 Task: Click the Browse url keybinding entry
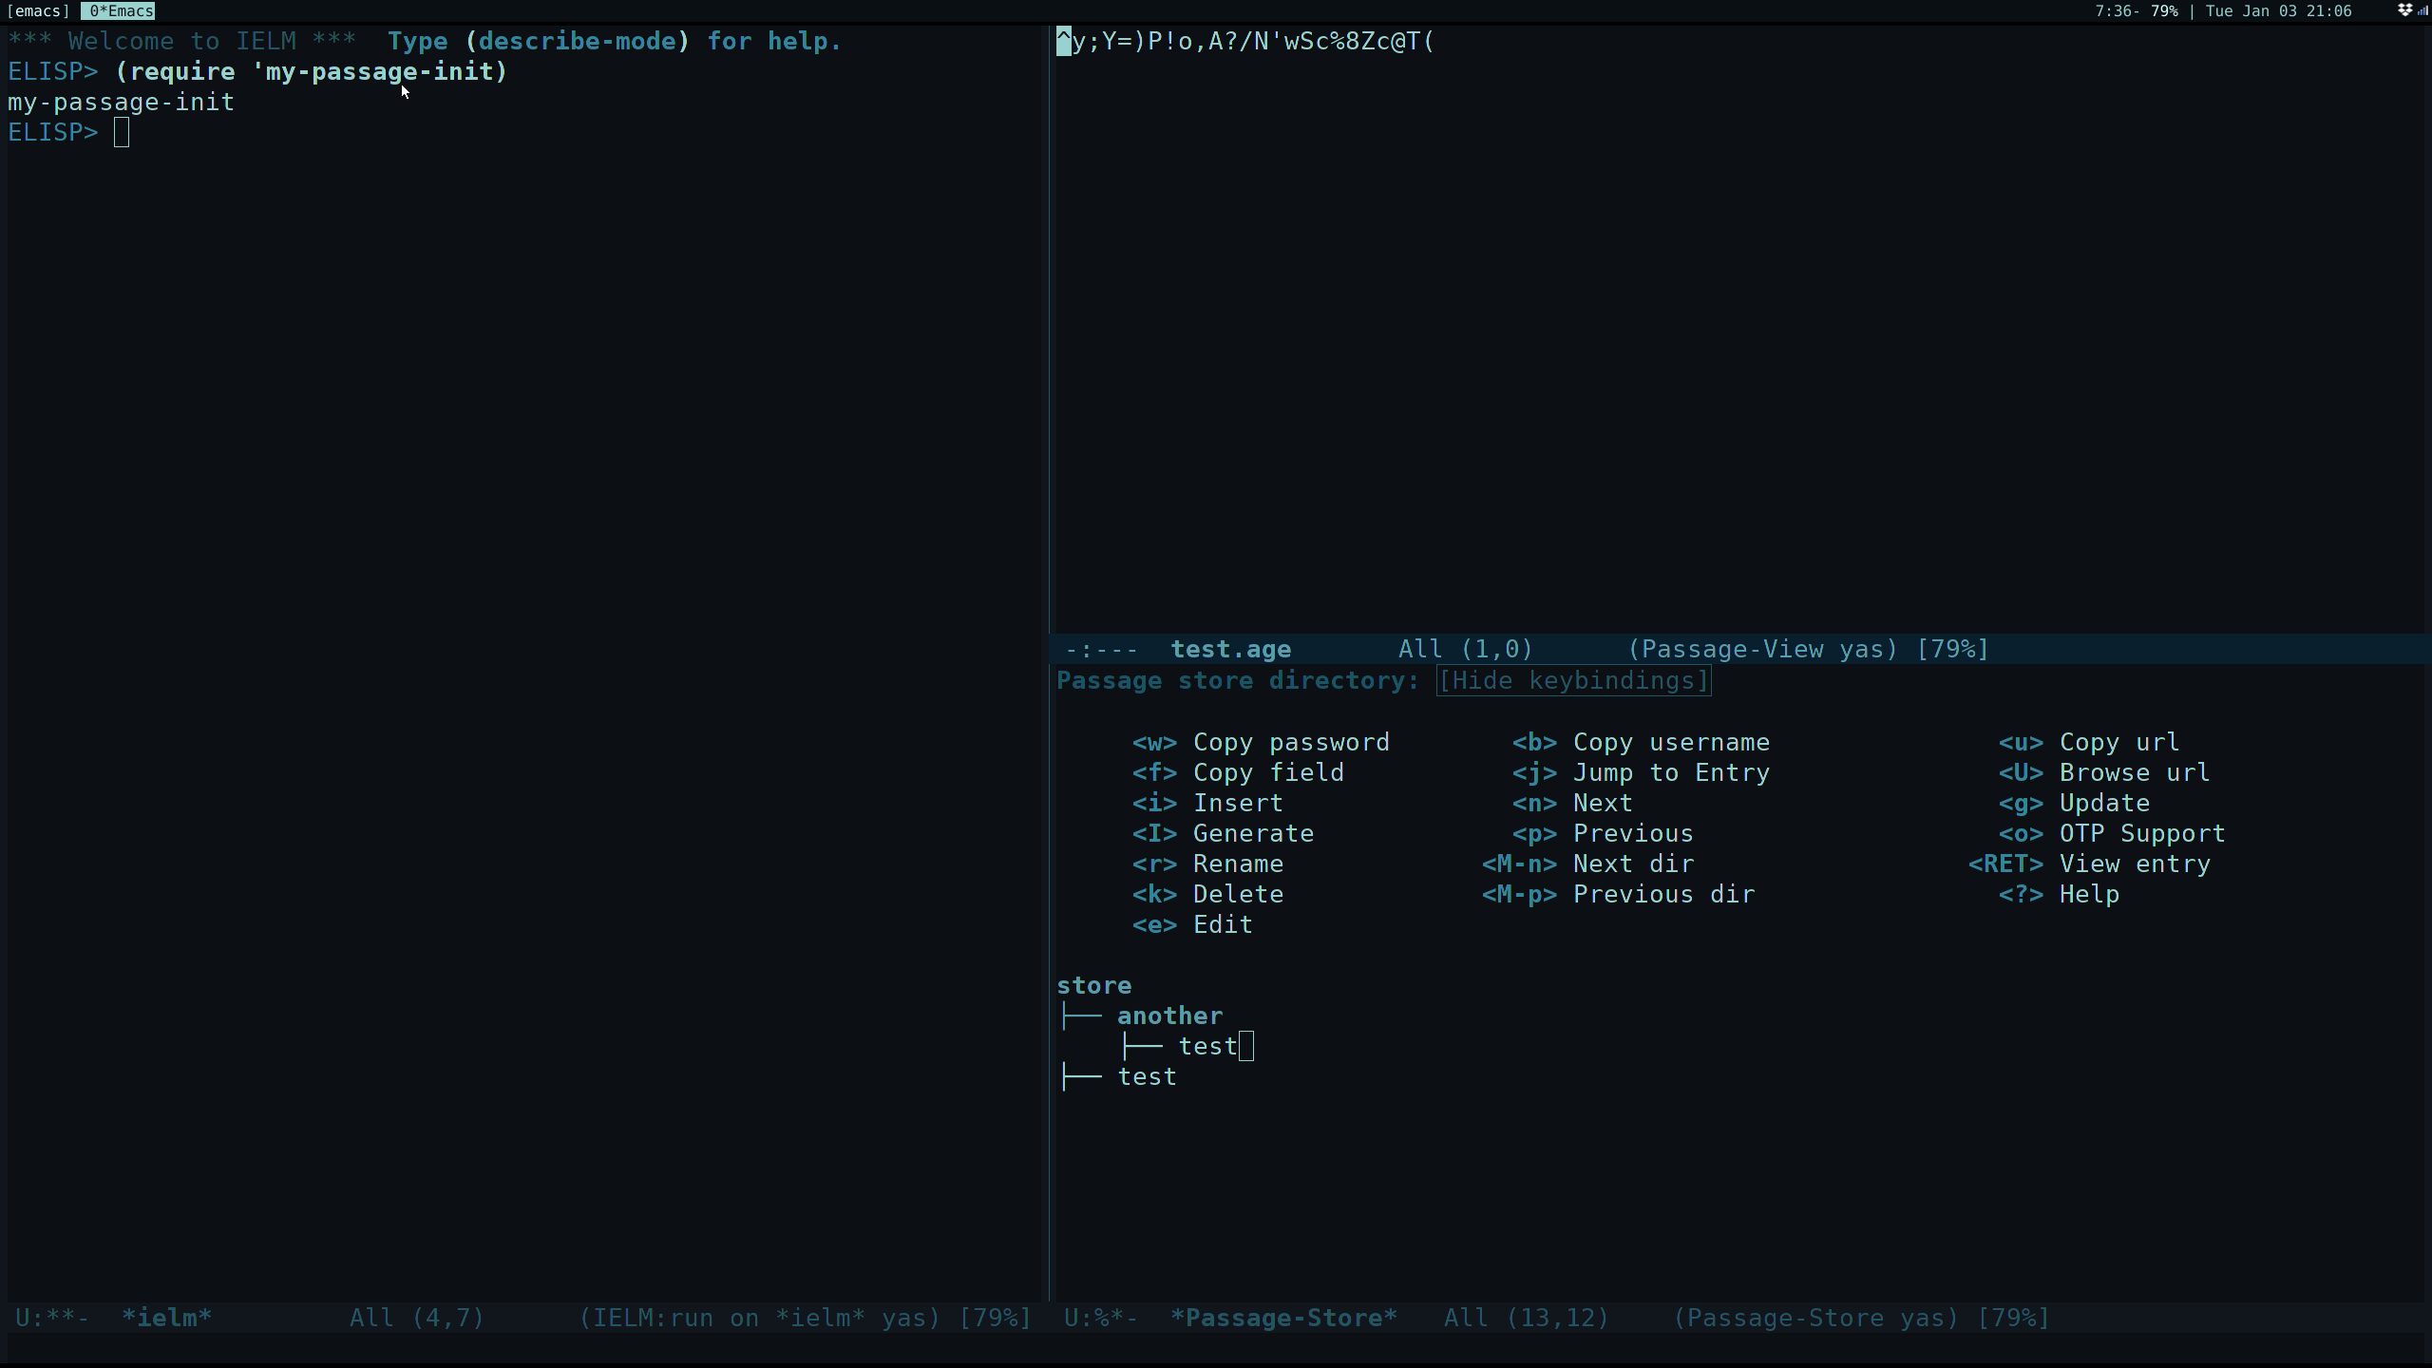tap(2134, 772)
